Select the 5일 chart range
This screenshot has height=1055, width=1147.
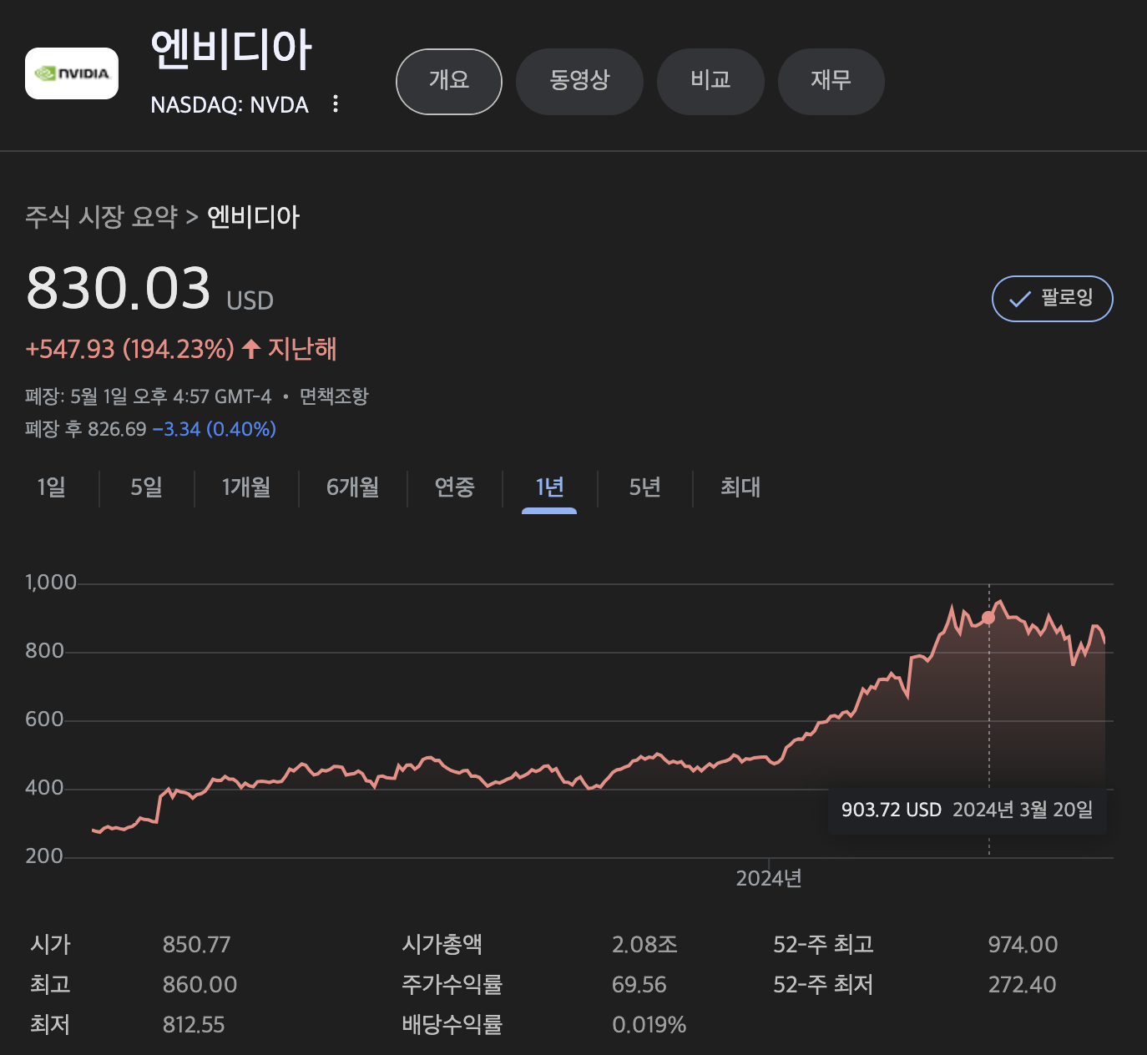[x=147, y=487]
